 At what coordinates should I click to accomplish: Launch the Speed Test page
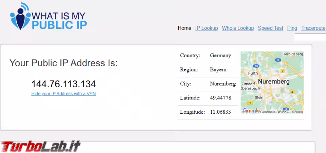click(270, 28)
